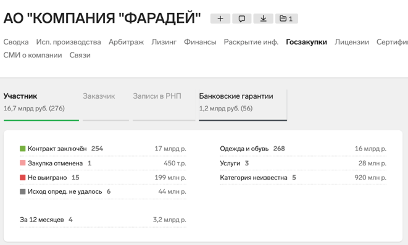Click the АО "КОМПАНИЯ "ФАРАДЕЙ" title
Image resolution: width=408 pixels, height=245 pixels.
point(102,19)
